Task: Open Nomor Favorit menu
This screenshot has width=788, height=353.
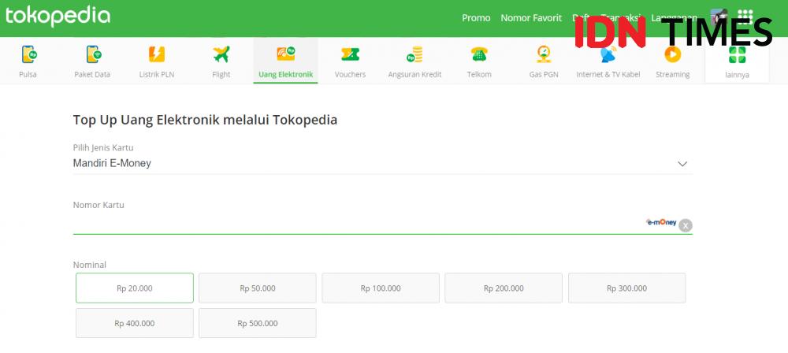Action: [x=531, y=18]
